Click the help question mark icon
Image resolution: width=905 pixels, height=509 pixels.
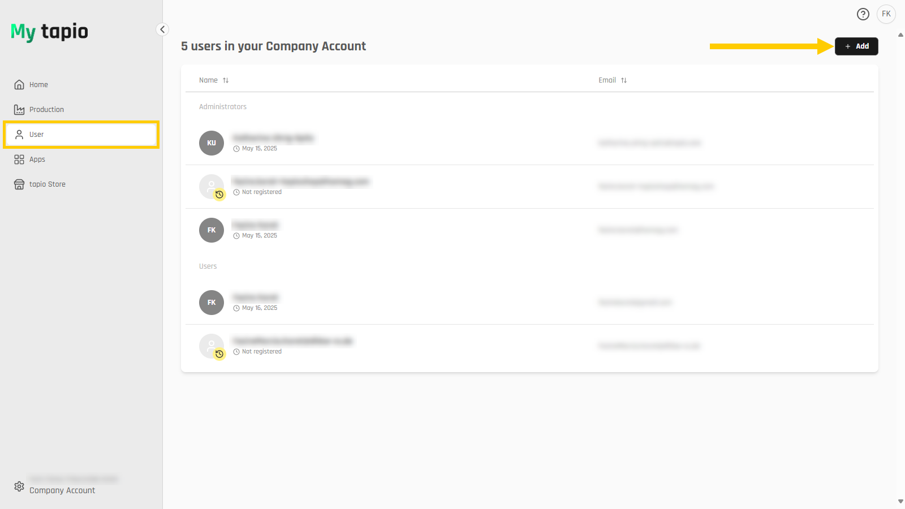pos(863,14)
